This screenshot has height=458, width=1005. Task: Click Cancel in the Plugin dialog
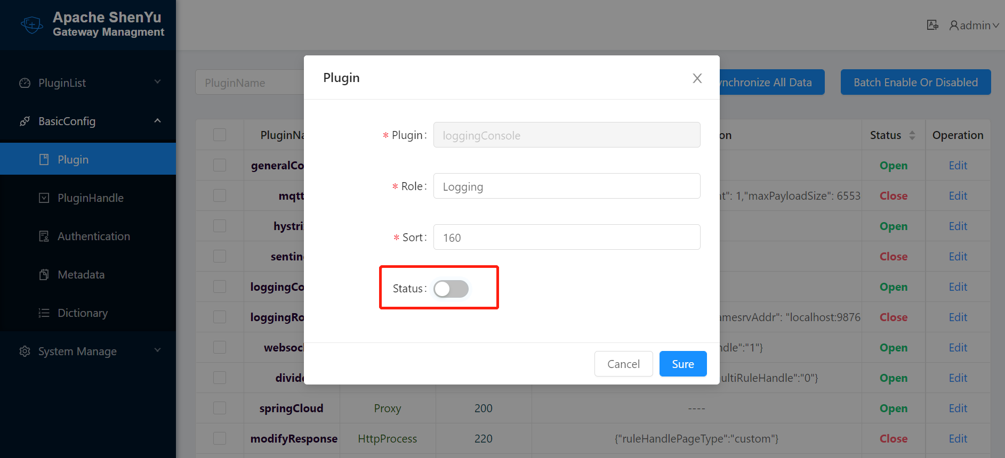(x=623, y=364)
